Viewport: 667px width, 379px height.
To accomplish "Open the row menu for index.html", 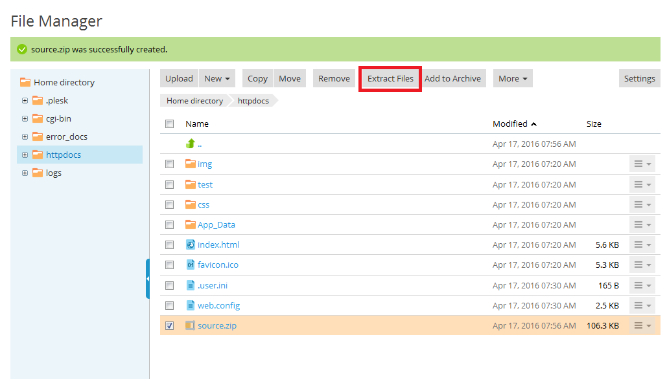I will [x=642, y=245].
